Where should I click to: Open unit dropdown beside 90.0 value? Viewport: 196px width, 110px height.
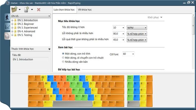pos(137,34)
